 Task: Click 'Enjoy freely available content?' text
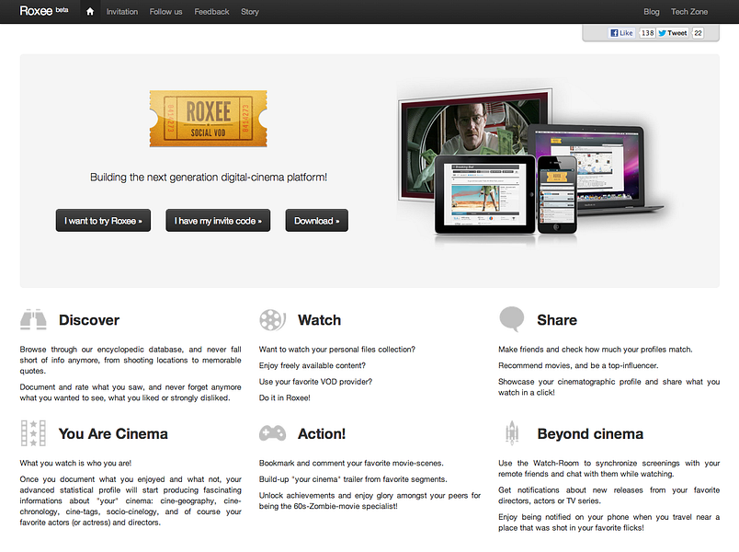312,365
